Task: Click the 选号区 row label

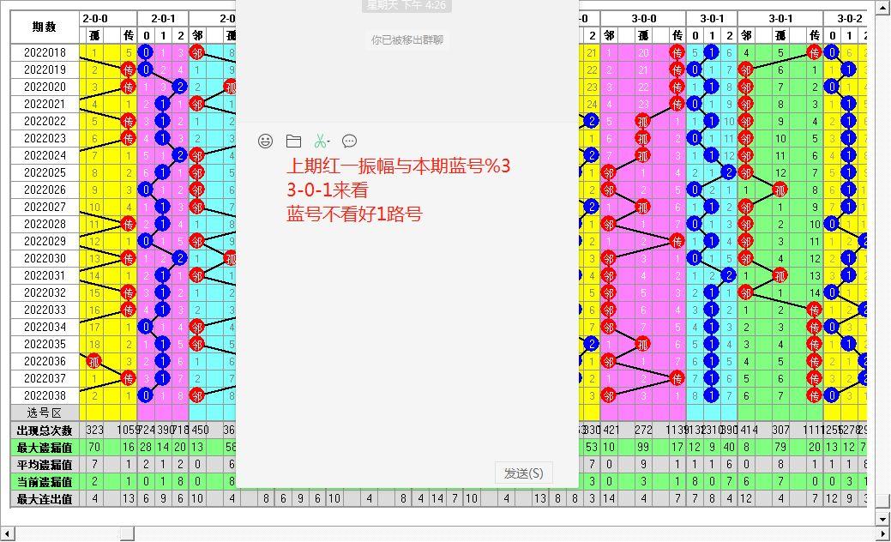Action: pos(45,413)
